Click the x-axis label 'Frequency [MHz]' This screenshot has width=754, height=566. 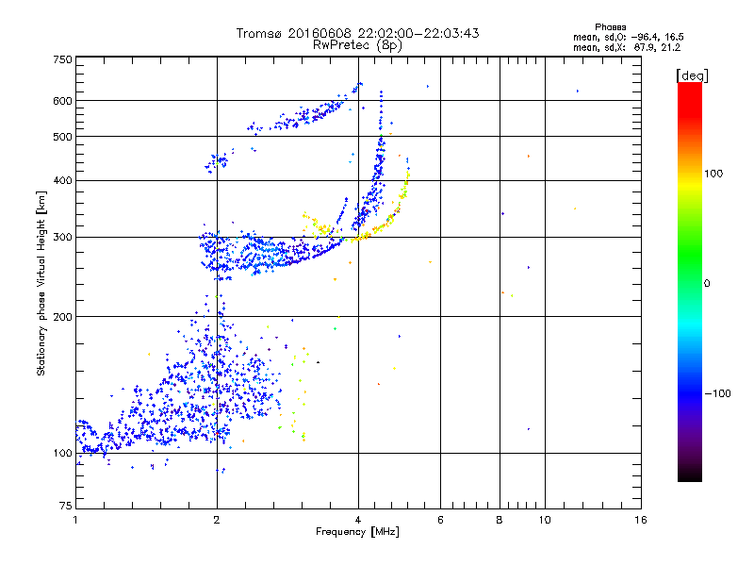point(357,532)
